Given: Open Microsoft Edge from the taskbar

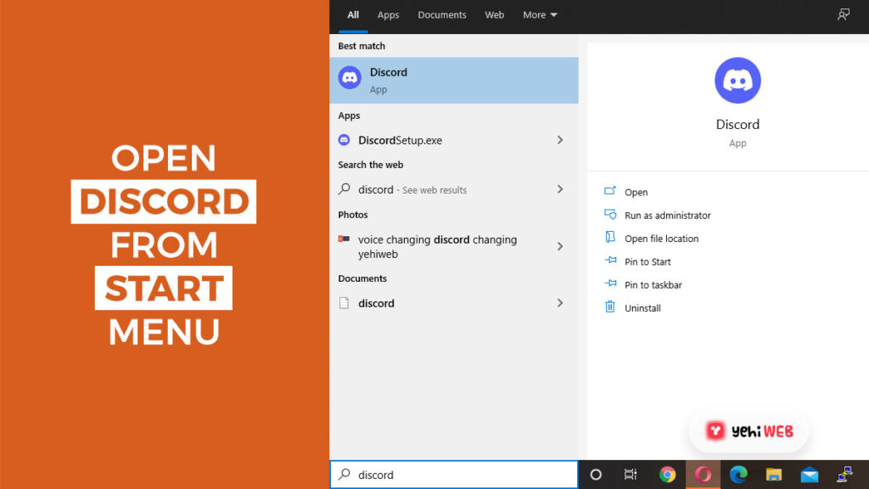Looking at the screenshot, I should pyautogui.click(x=738, y=475).
